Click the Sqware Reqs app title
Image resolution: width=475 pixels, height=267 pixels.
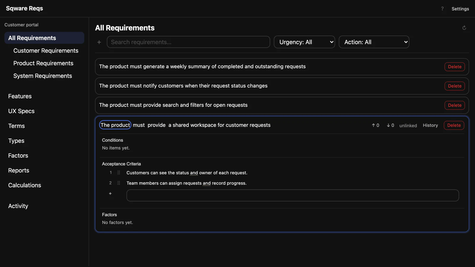coord(24,8)
